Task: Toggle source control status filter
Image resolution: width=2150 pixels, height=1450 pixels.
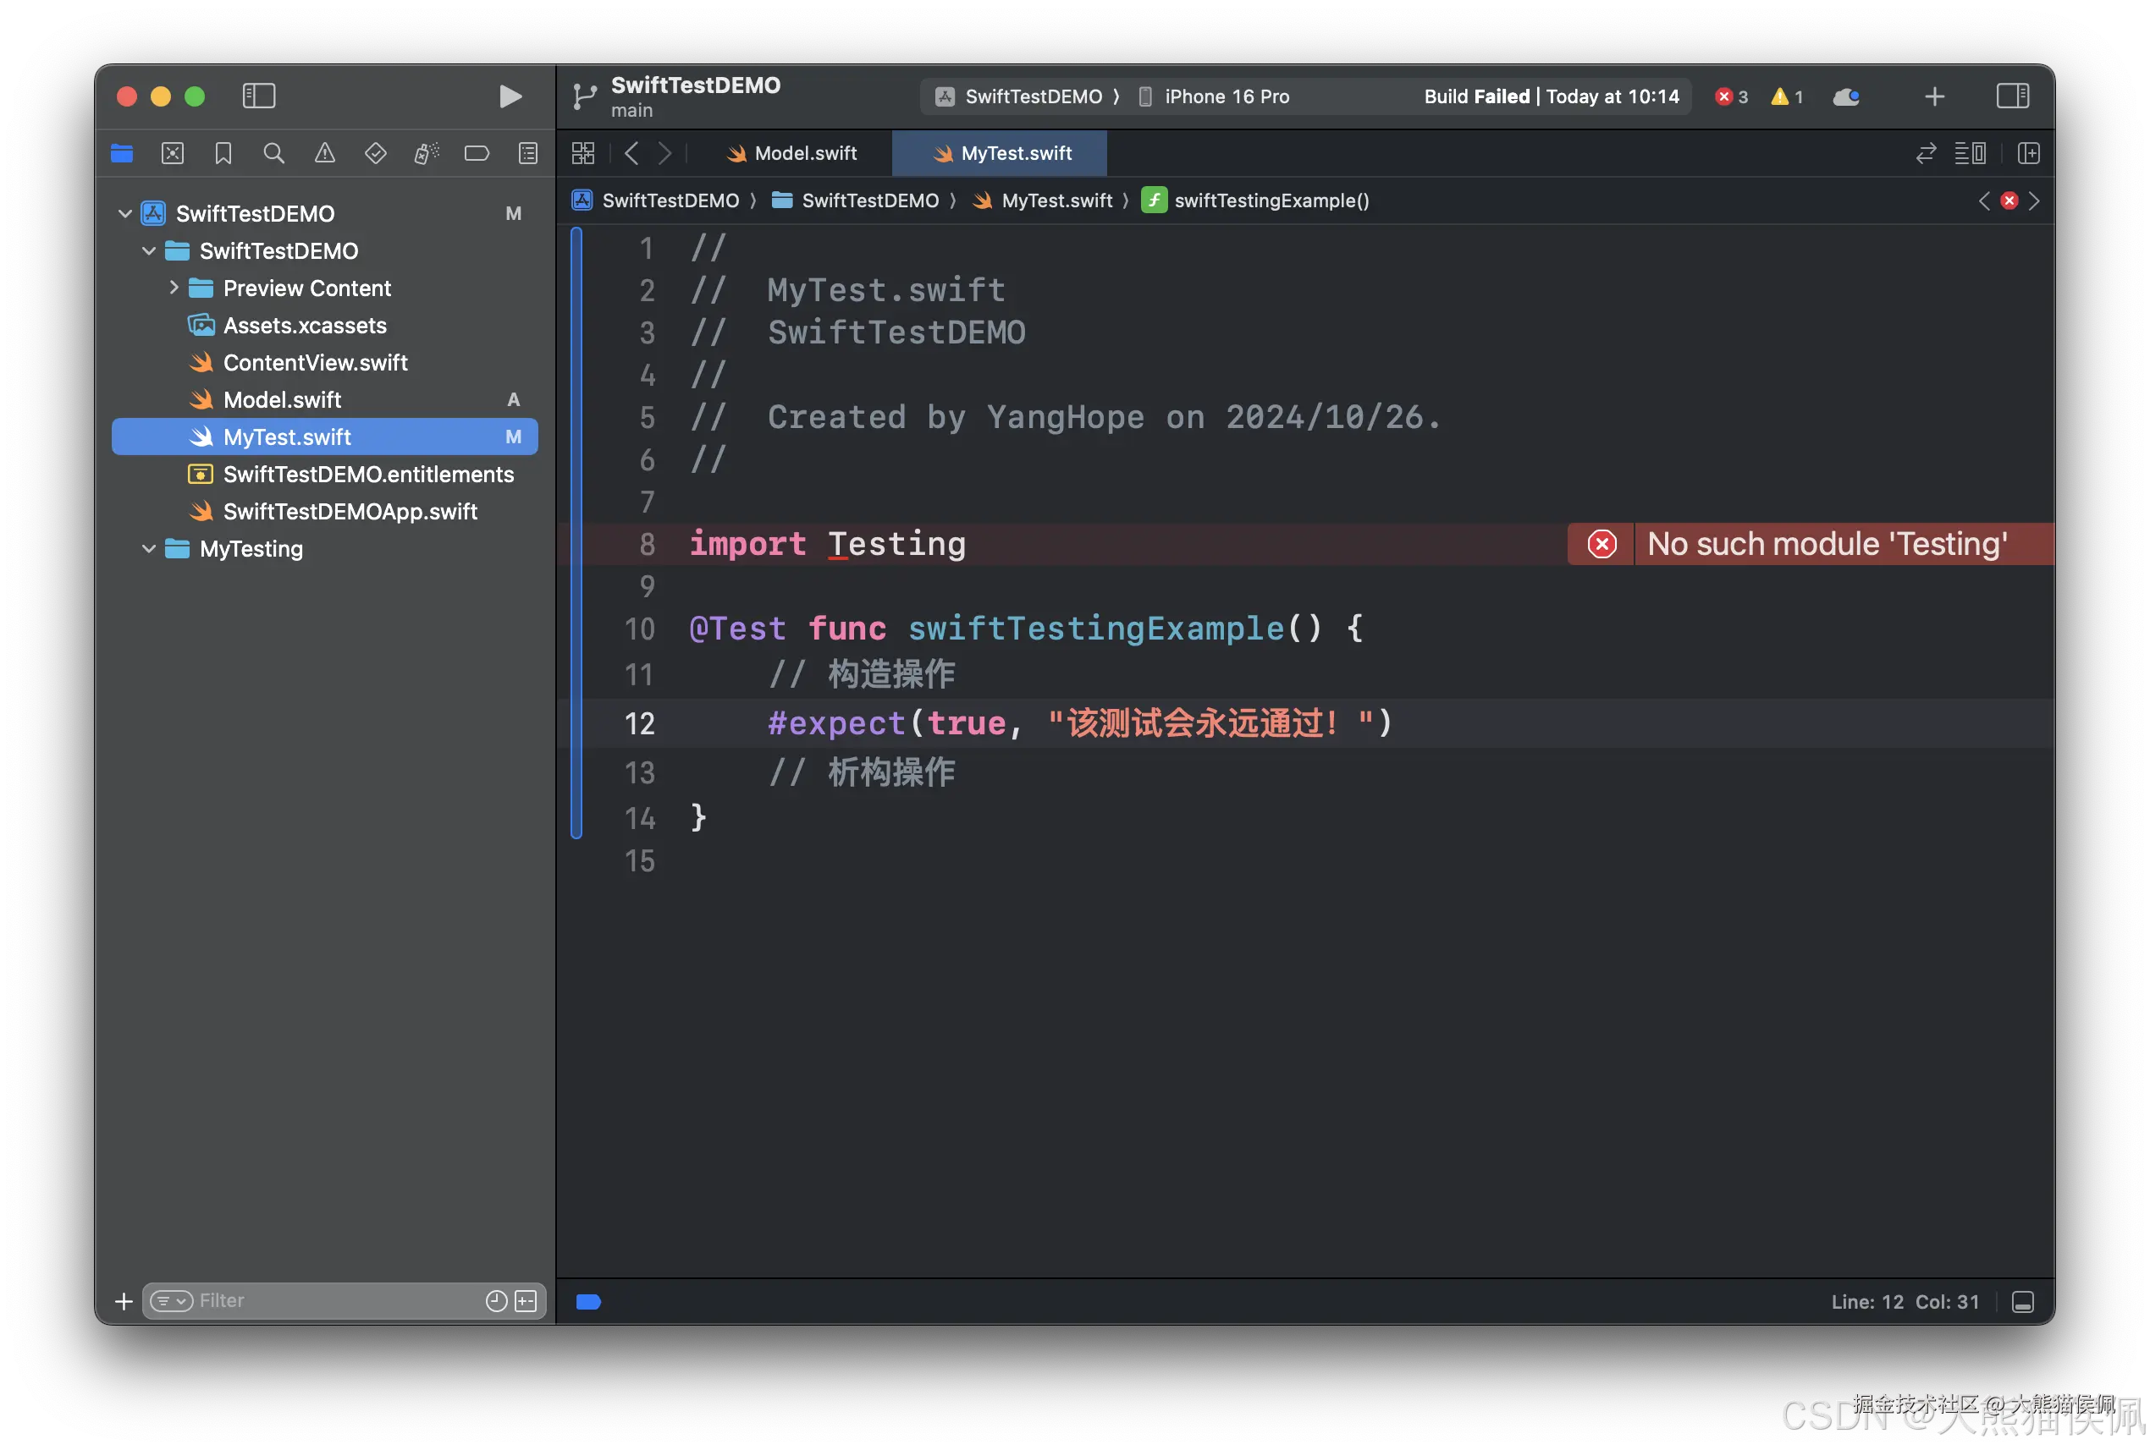Action: point(526,1301)
